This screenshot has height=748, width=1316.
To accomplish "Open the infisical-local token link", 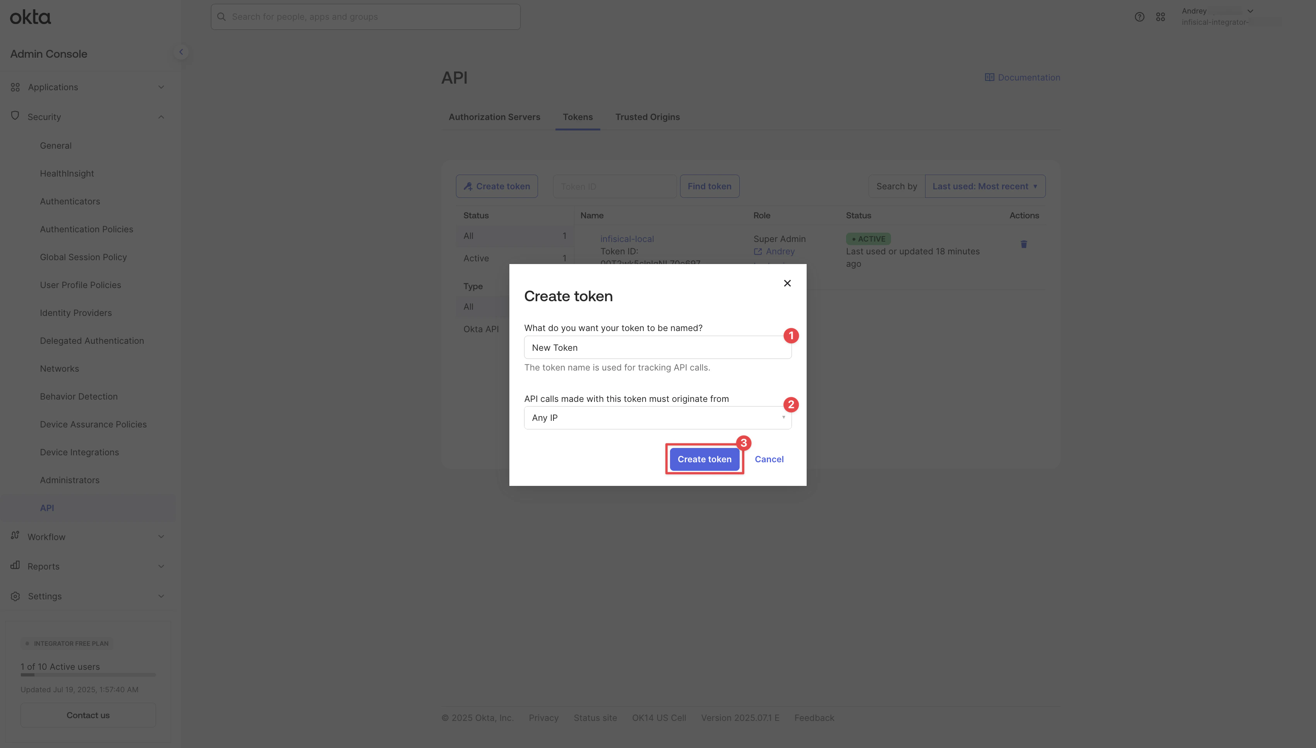I will 627,239.
